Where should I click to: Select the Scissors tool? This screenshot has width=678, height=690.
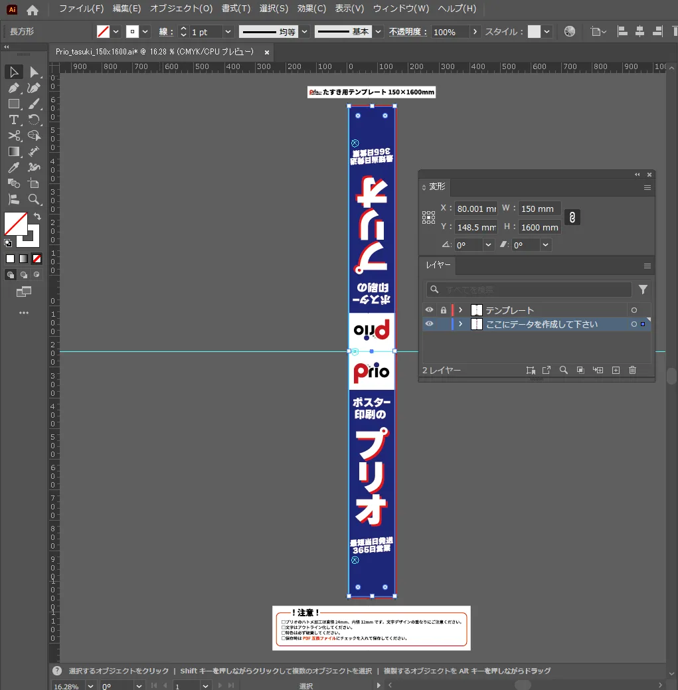(14, 135)
